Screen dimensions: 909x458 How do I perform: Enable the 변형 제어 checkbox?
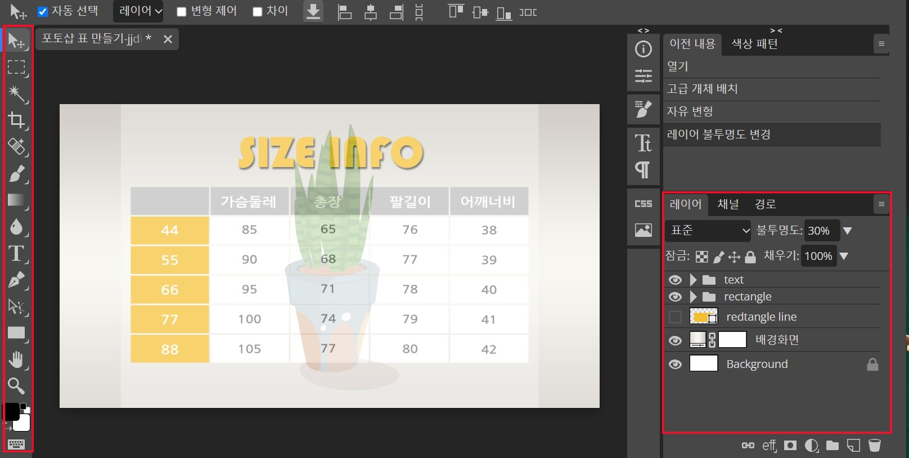(181, 12)
